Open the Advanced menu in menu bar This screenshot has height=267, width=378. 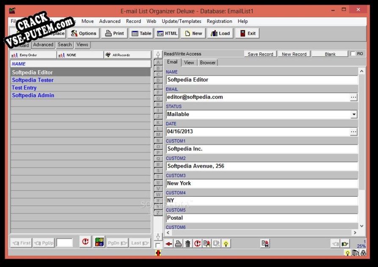pos(110,21)
